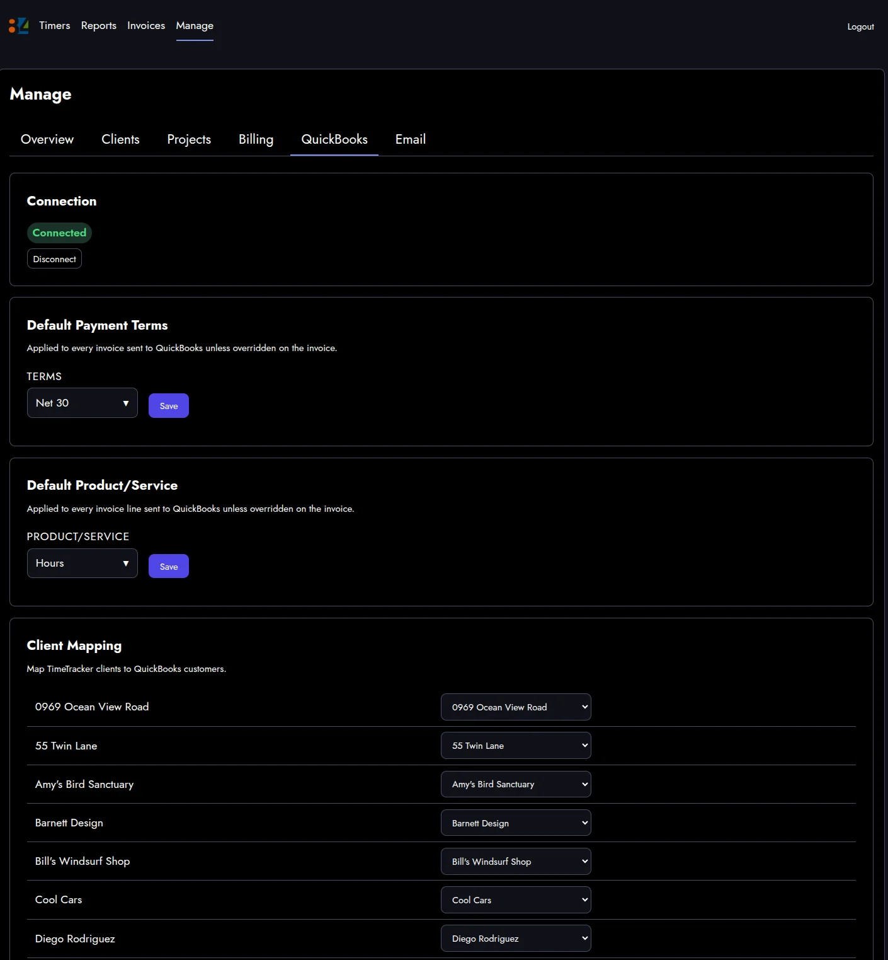Screen dimensions: 888x960
Task: Click the green Connected status badge
Action: click(59, 233)
